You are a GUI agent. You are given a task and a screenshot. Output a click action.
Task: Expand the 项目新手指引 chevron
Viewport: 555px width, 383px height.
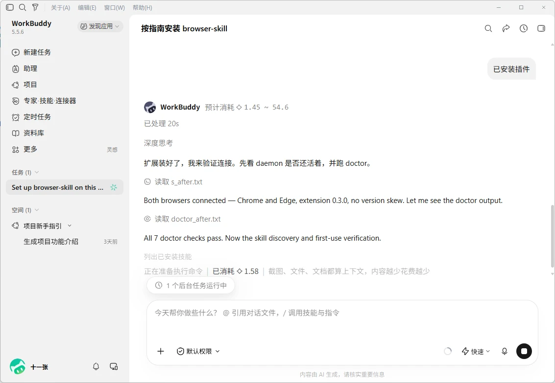point(70,226)
